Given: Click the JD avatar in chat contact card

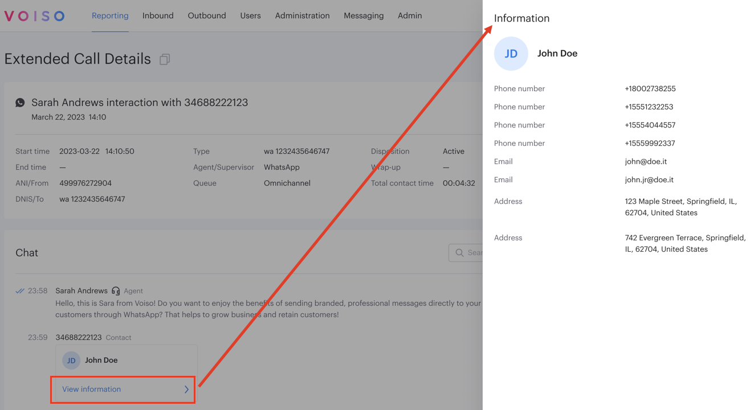Looking at the screenshot, I should (71, 360).
